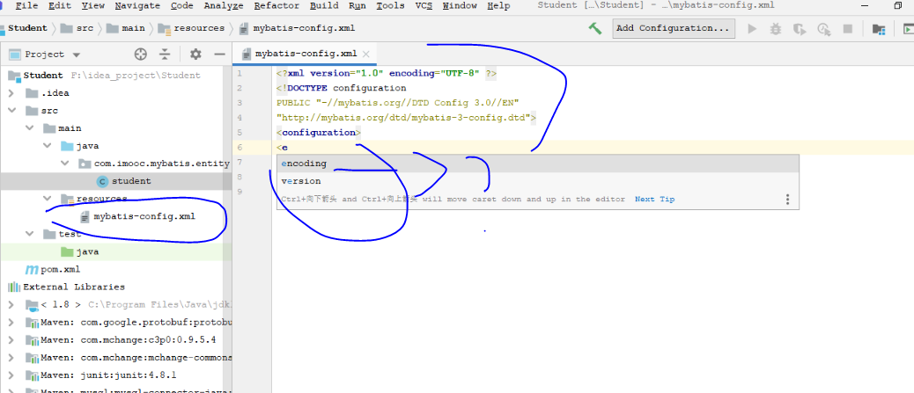Open the Project panel settings gear

coord(195,55)
